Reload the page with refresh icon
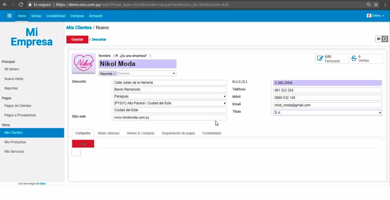Image resolution: width=390 pixels, height=200 pixels. pyautogui.click(x=21, y=5)
